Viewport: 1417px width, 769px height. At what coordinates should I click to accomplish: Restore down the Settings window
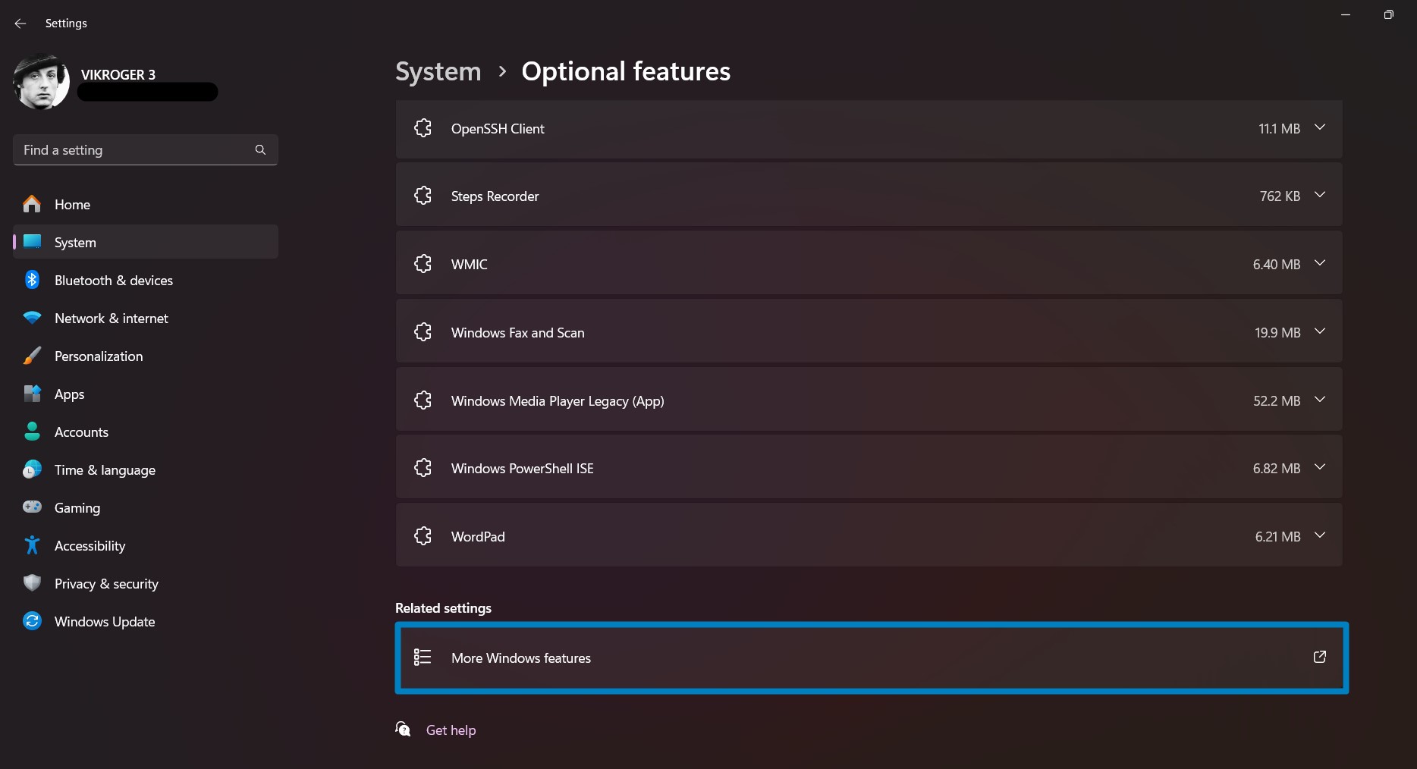[1388, 15]
